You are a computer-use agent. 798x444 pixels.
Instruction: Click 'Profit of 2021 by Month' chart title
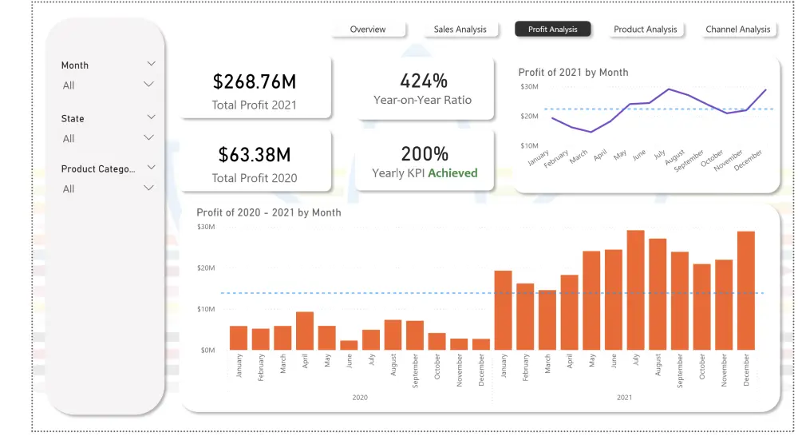coord(573,73)
